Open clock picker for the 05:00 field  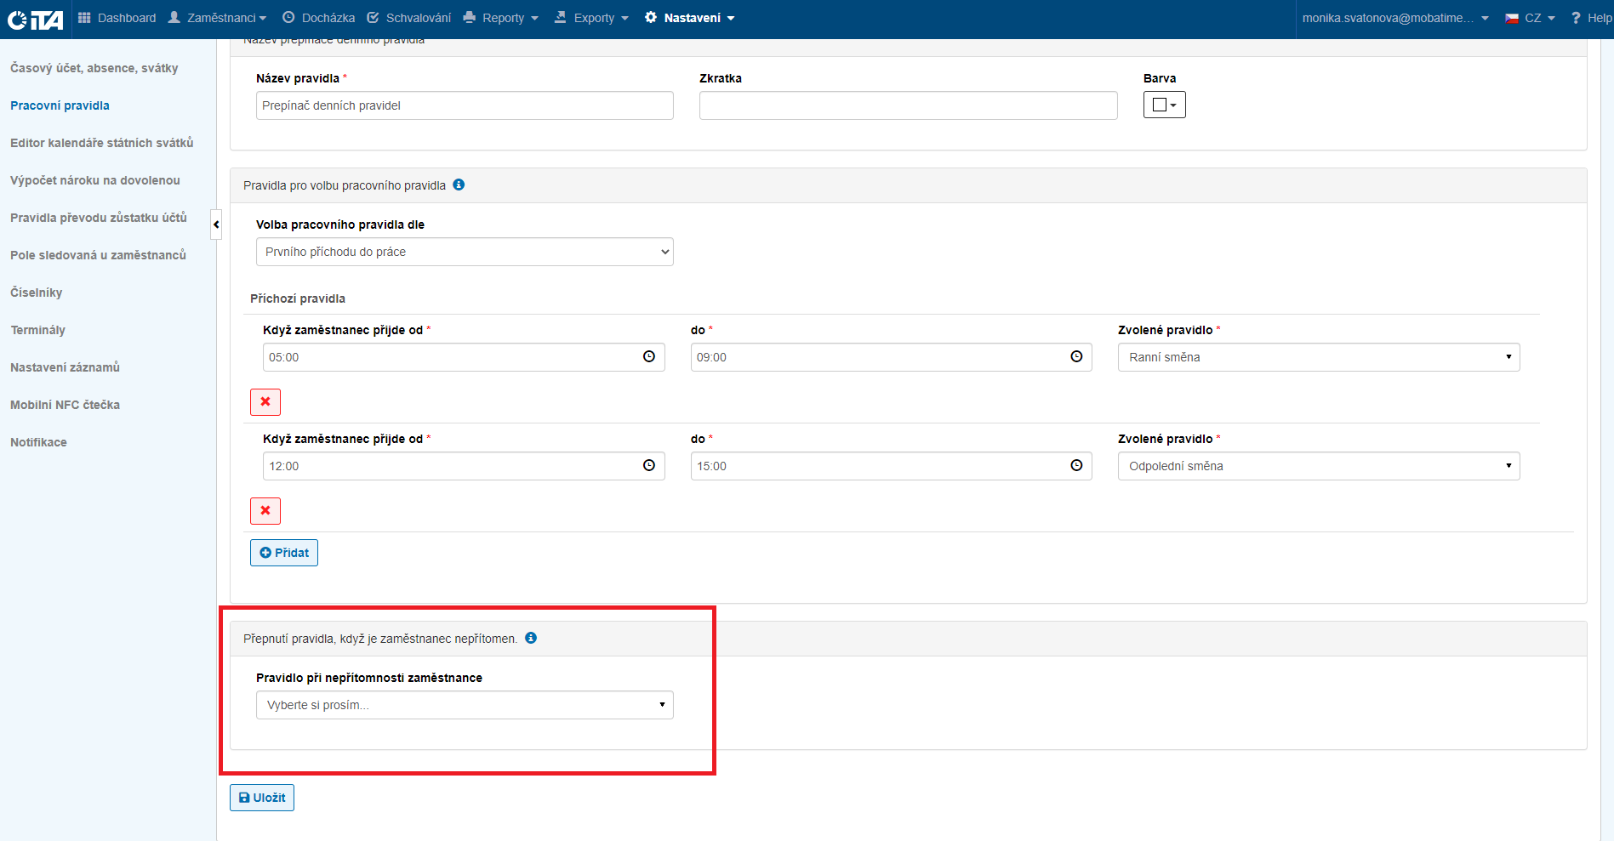pos(649,357)
